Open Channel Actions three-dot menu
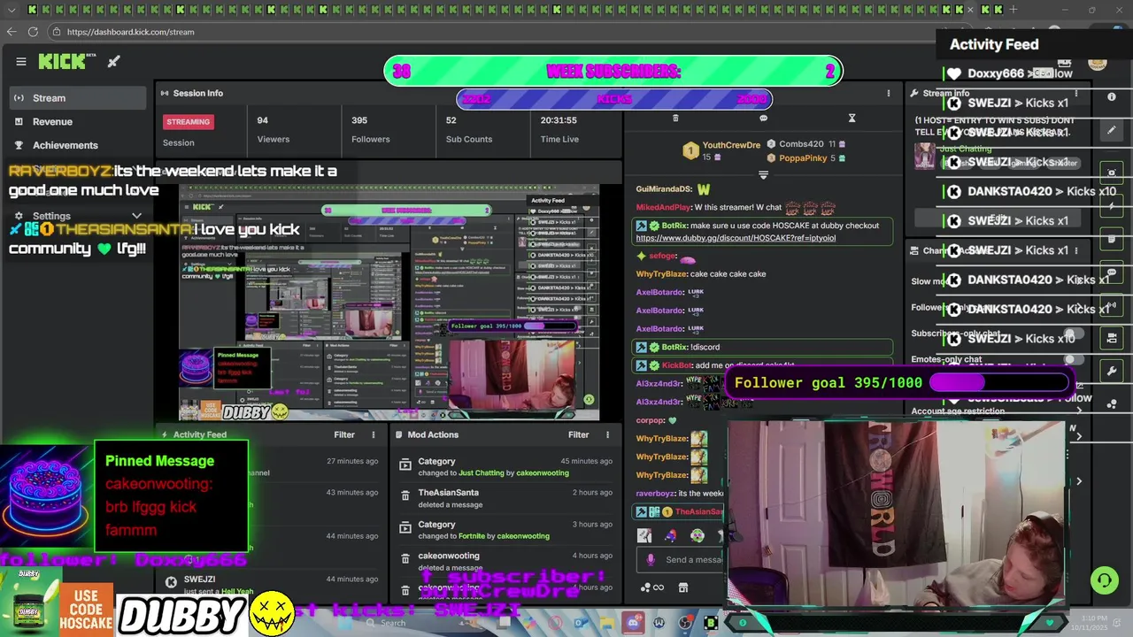Viewport: 1133px width, 637px height. [x=1076, y=250]
